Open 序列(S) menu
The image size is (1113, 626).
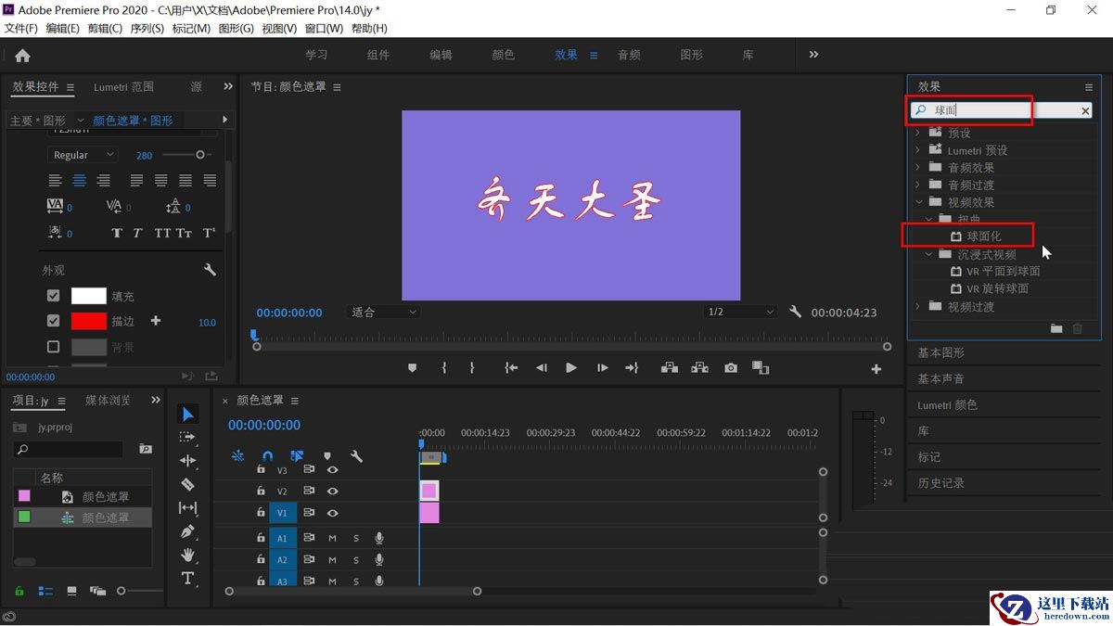[x=147, y=29]
